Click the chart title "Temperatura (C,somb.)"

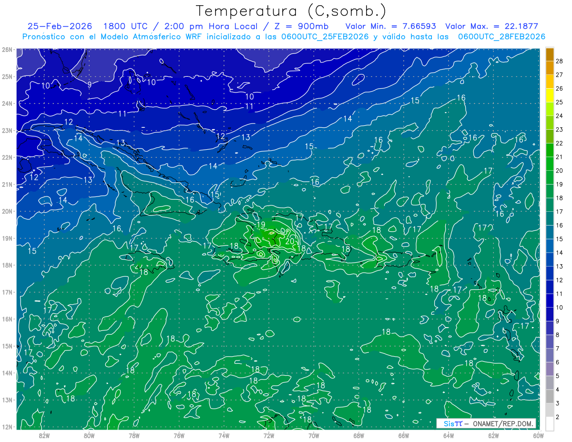coord(291,11)
